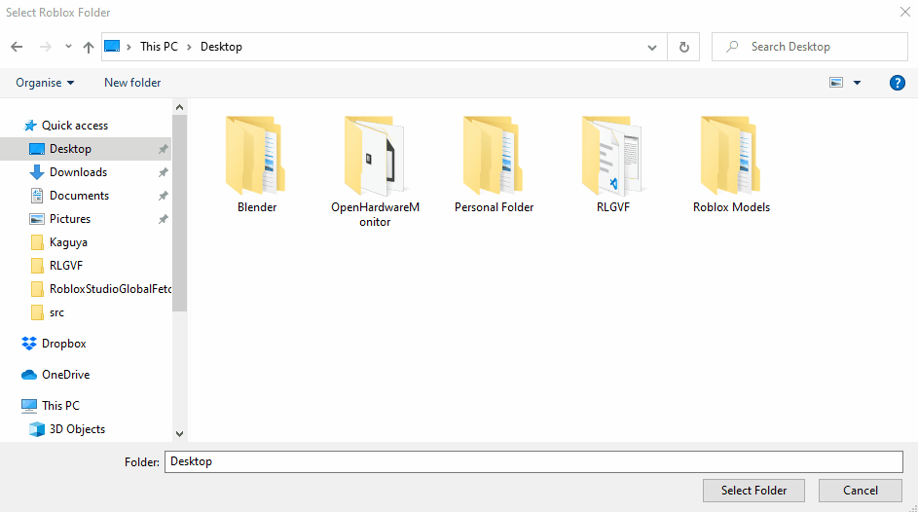Open the RLGVF folder in sidebar

click(x=66, y=266)
